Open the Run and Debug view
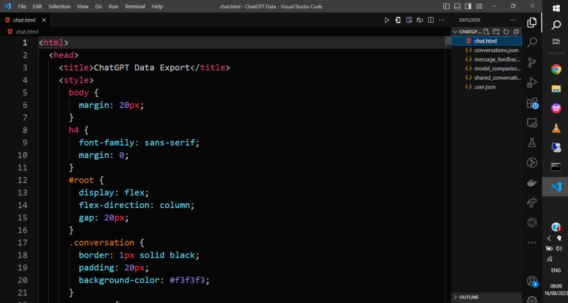This screenshot has height=303, width=568. [532, 83]
